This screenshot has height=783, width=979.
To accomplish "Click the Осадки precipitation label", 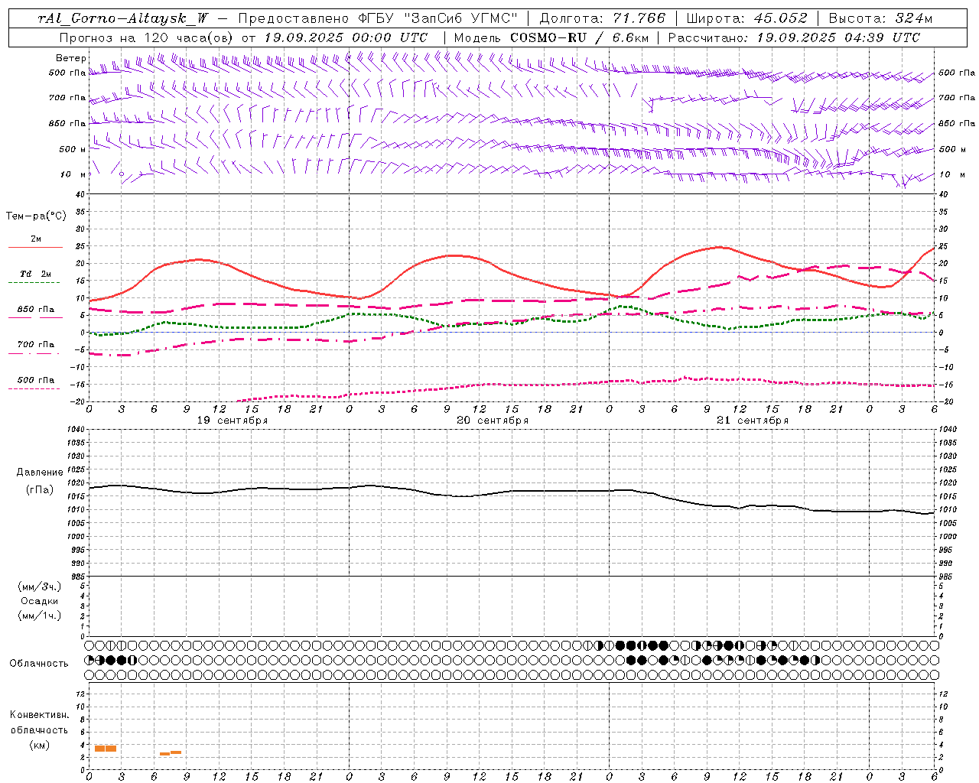I will tap(40, 601).
